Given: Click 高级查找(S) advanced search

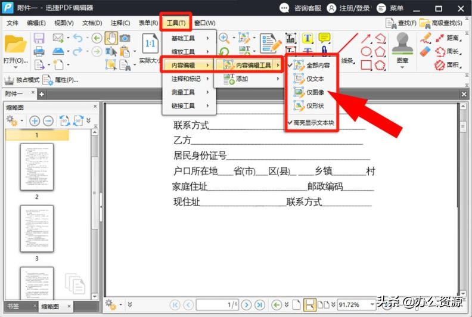Looking at the screenshot, I should coord(441,23).
